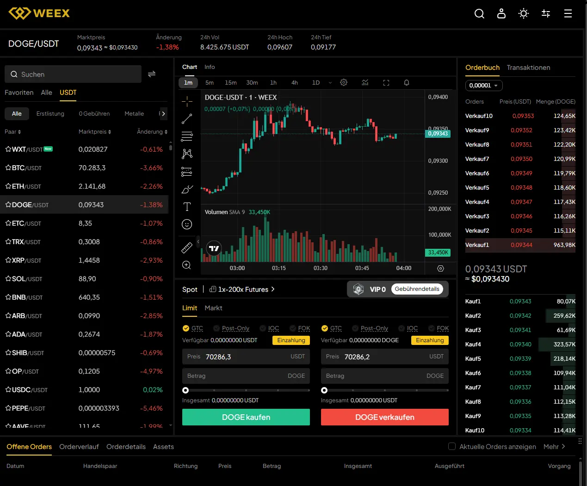Screen dimensions: 587x486
Task: Favorite the ETH/USDT star
Action: [x=8, y=186]
